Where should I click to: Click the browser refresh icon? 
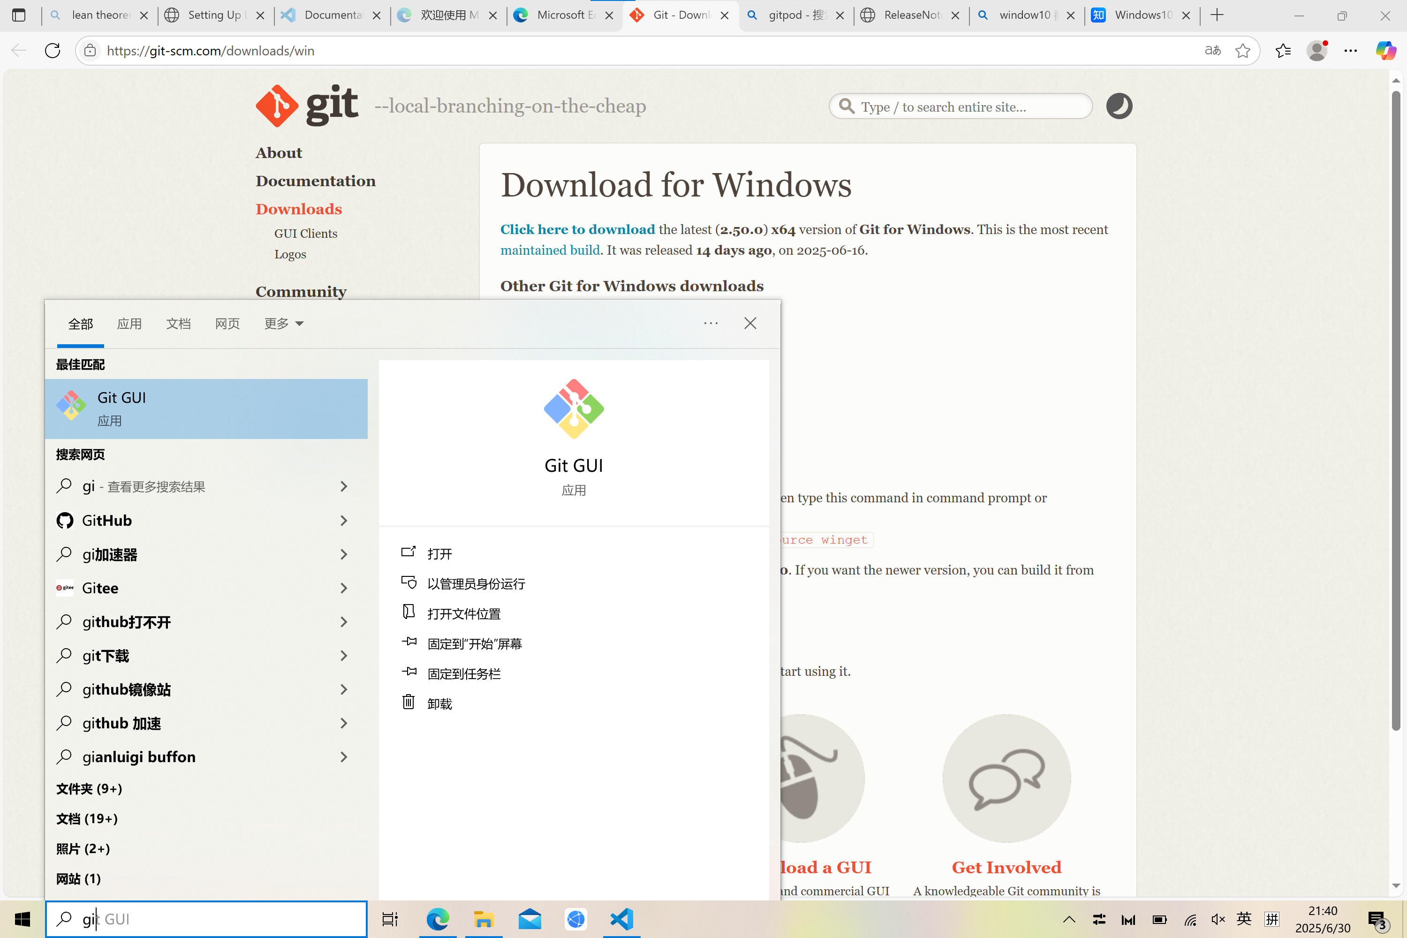click(53, 51)
